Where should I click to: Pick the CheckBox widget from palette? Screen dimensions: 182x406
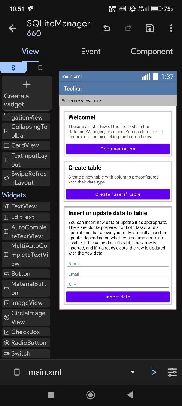click(x=26, y=332)
